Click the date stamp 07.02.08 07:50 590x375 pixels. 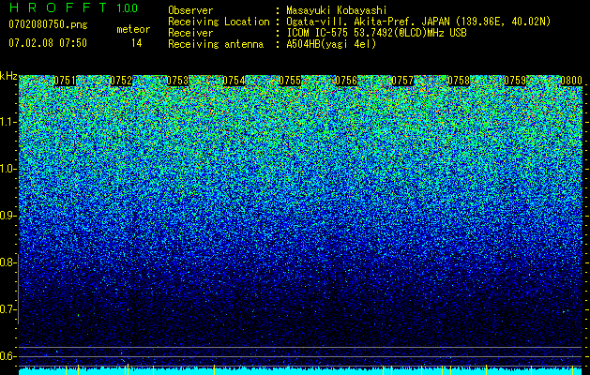tap(48, 43)
